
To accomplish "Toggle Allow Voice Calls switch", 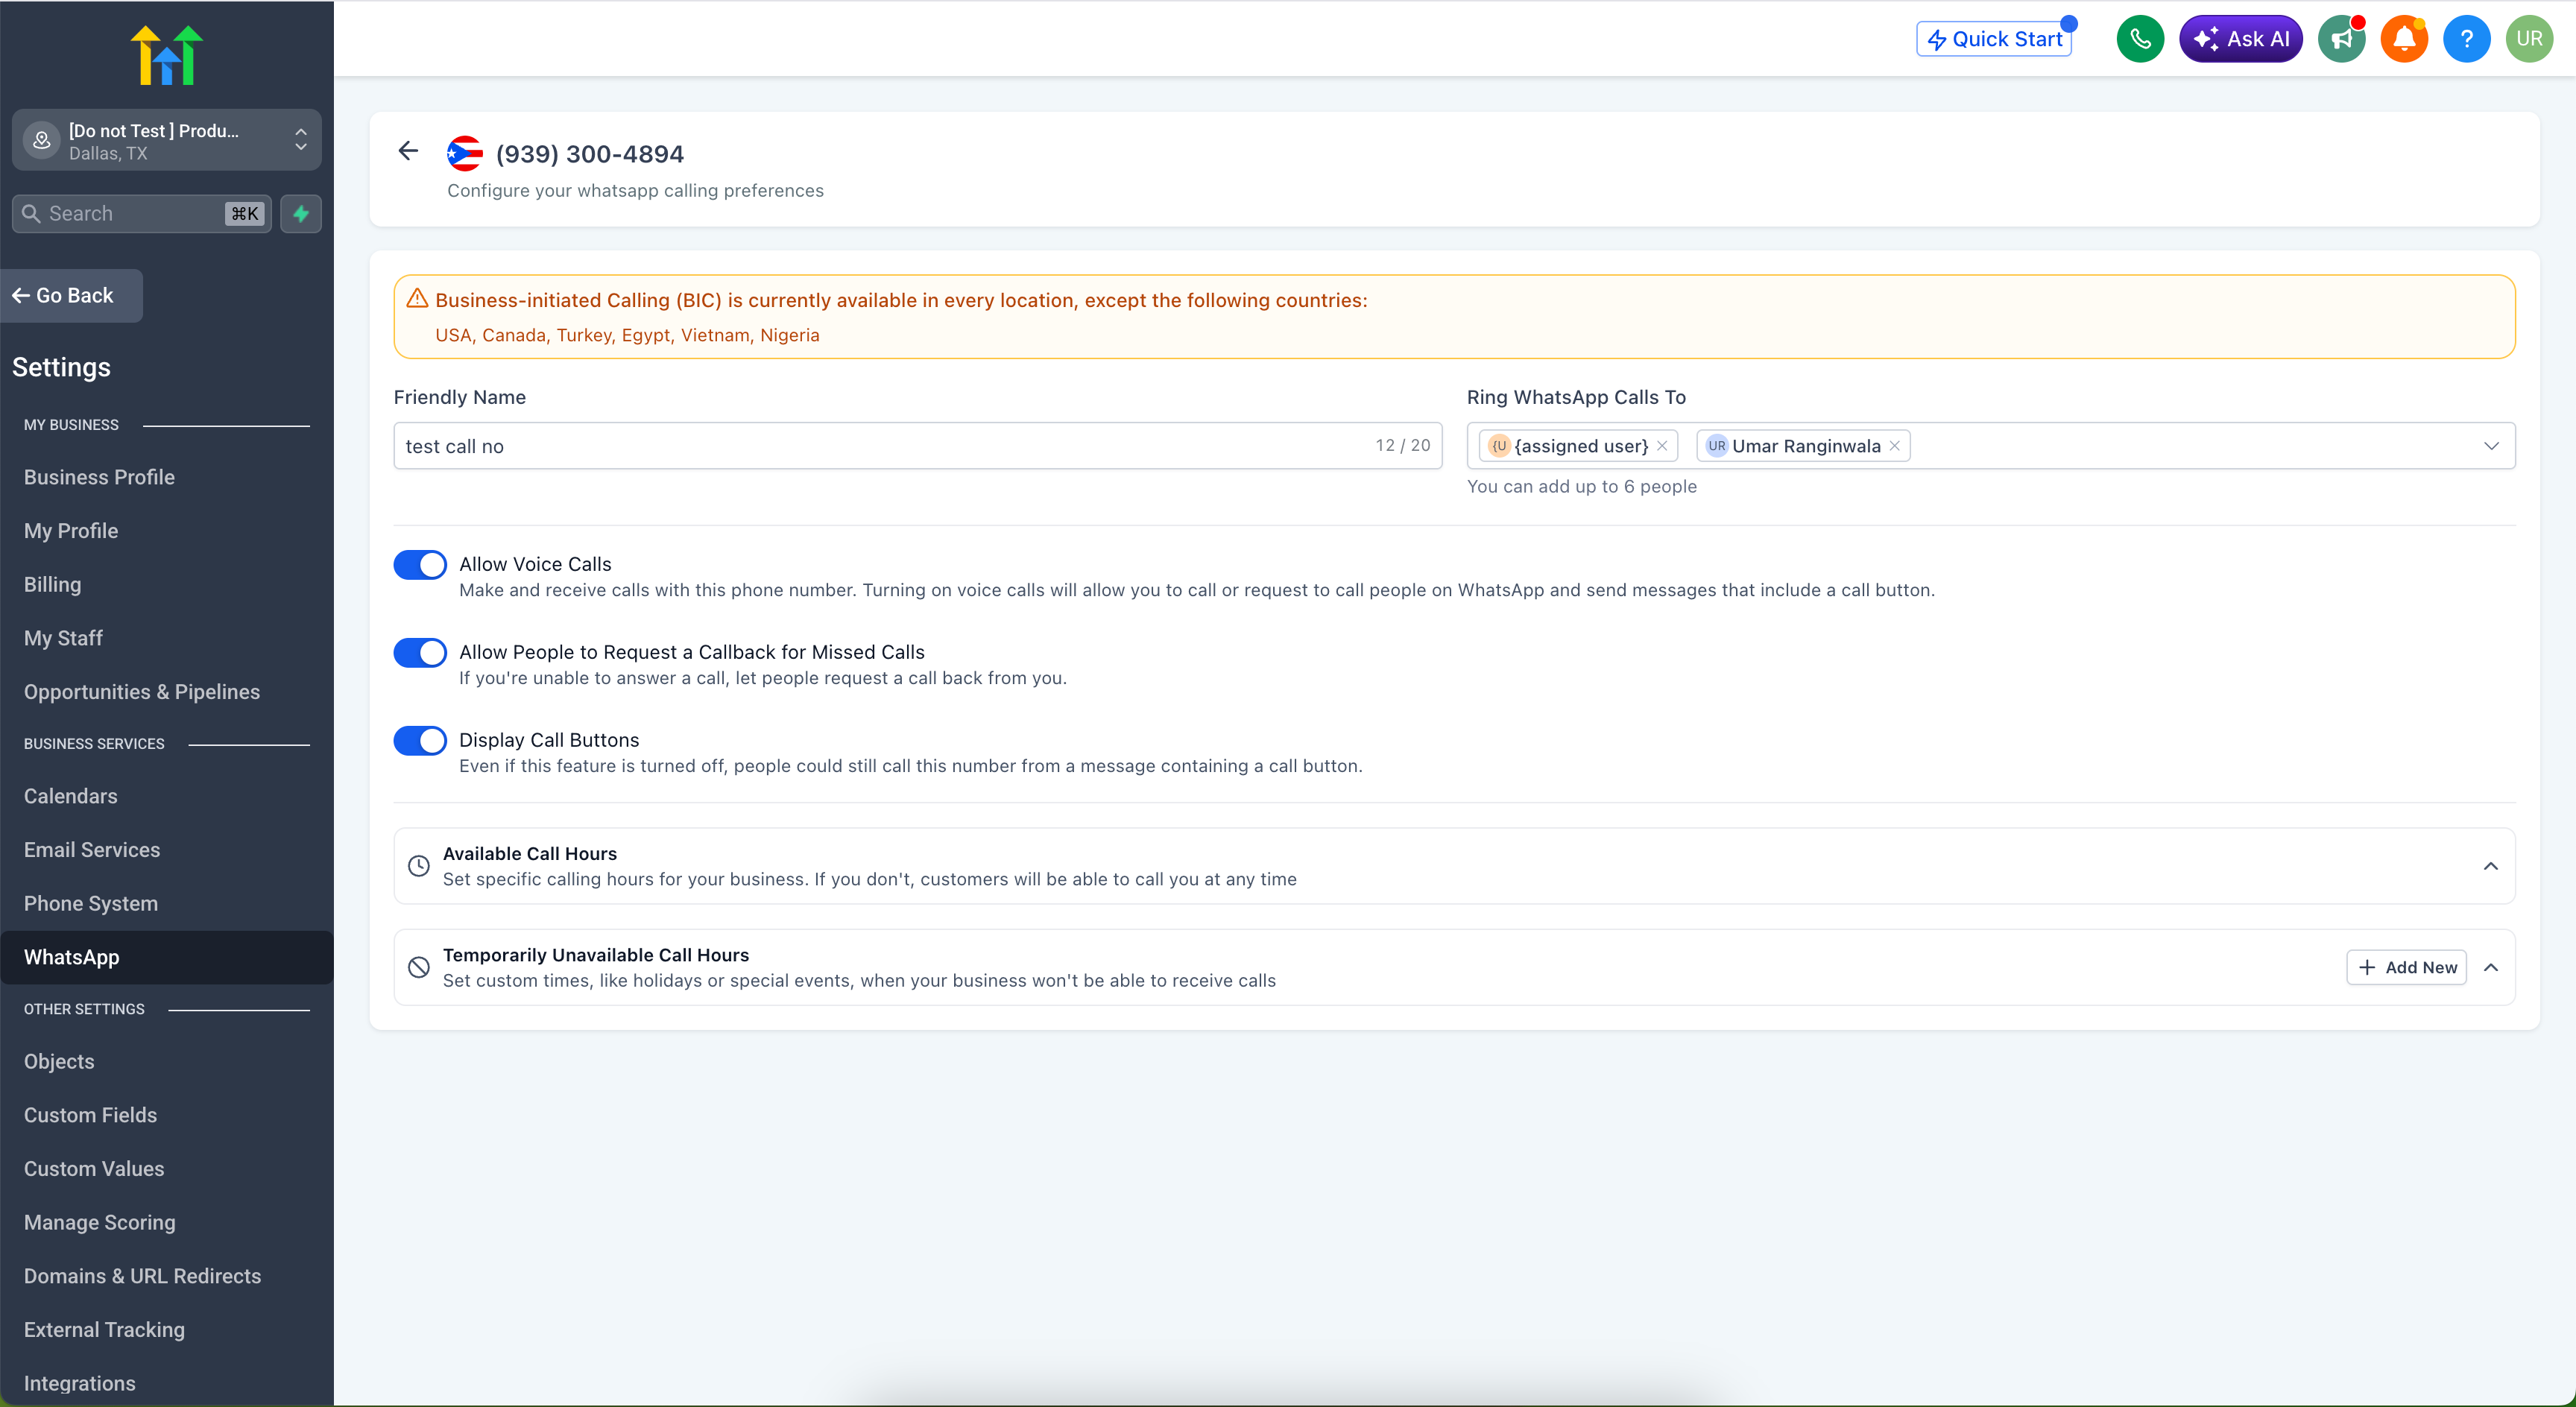I will coord(420,564).
